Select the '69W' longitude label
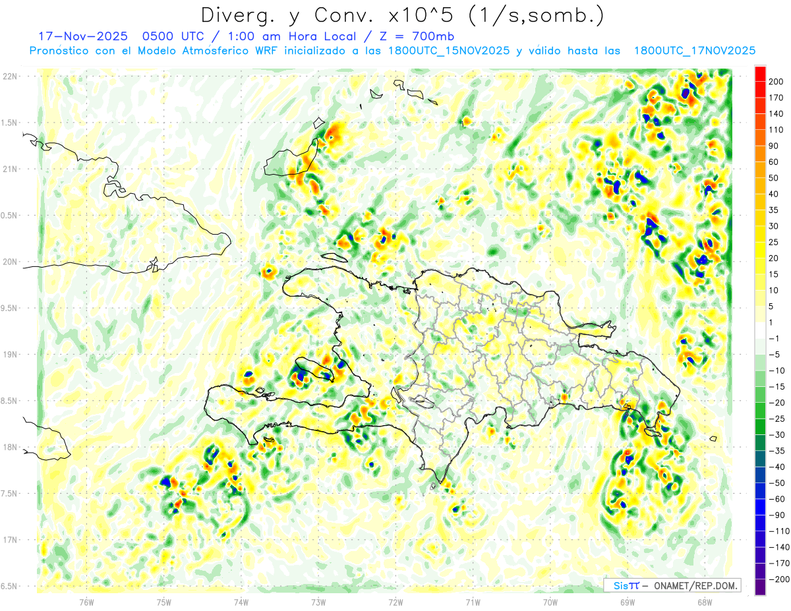Screen dimensions: 791x611 pos(627,602)
